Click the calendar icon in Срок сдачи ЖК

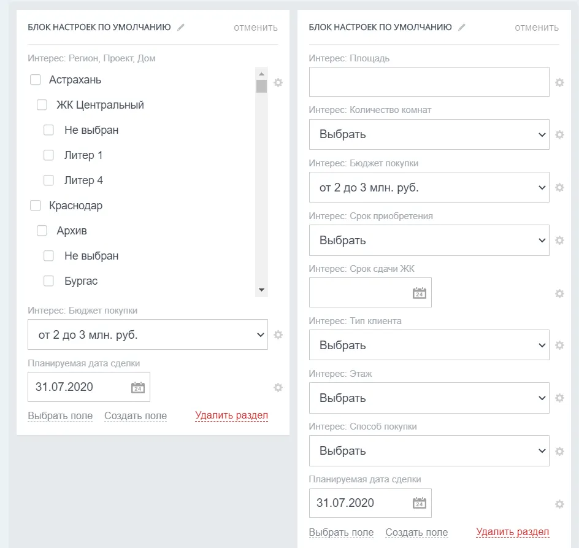click(x=420, y=293)
